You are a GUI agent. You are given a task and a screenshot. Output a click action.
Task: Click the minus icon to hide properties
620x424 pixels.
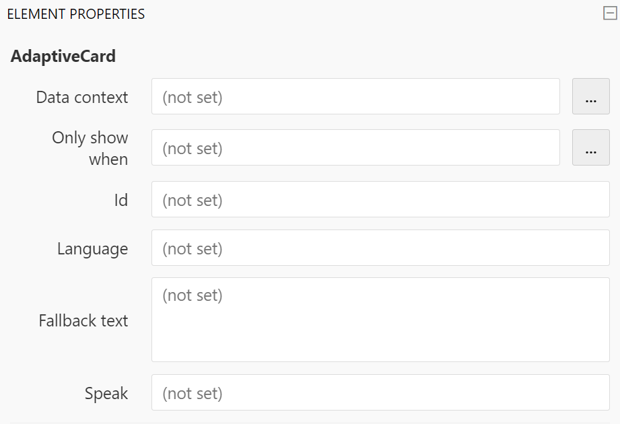click(609, 13)
